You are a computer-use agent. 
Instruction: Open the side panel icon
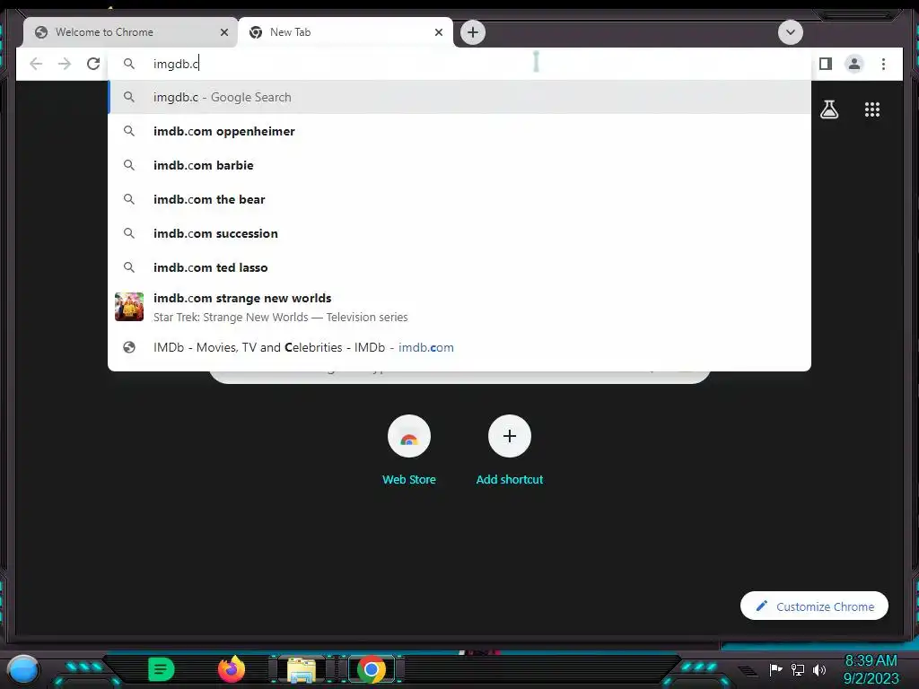pos(826,64)
